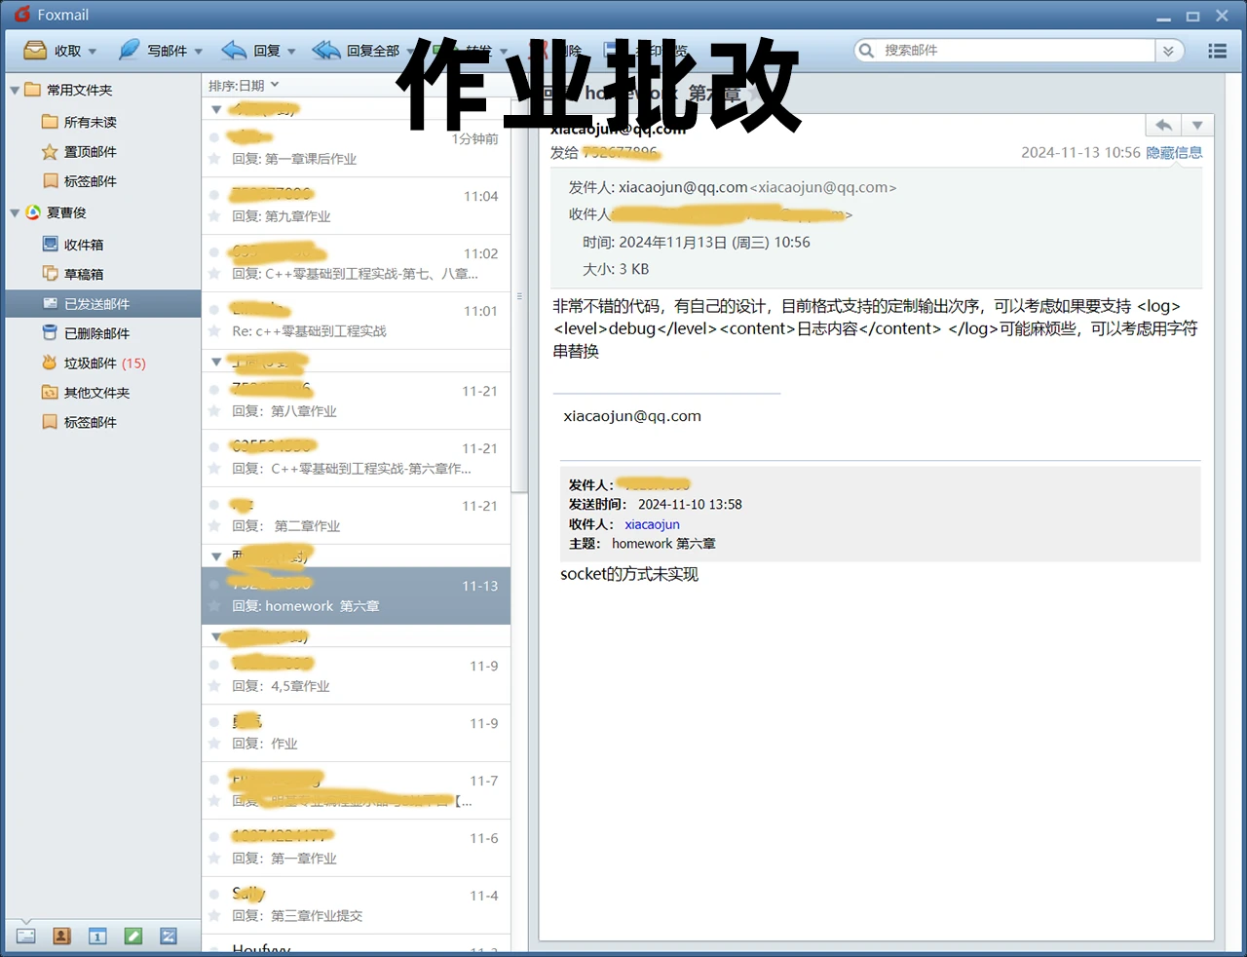
Task: Open the 已发送邮件 folder
Action: 103,303
